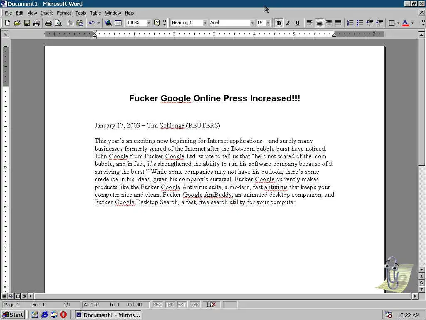This screenshot has height=320, width=426.
Task: Justify the text alignment
Action: coord(338,23)
